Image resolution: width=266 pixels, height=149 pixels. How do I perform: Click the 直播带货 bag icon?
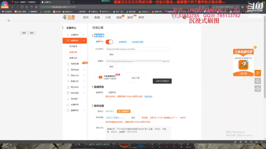coord(68,111)
